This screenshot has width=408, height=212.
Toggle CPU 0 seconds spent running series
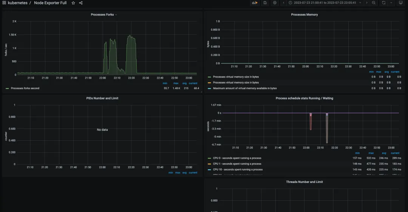point(237,158)
